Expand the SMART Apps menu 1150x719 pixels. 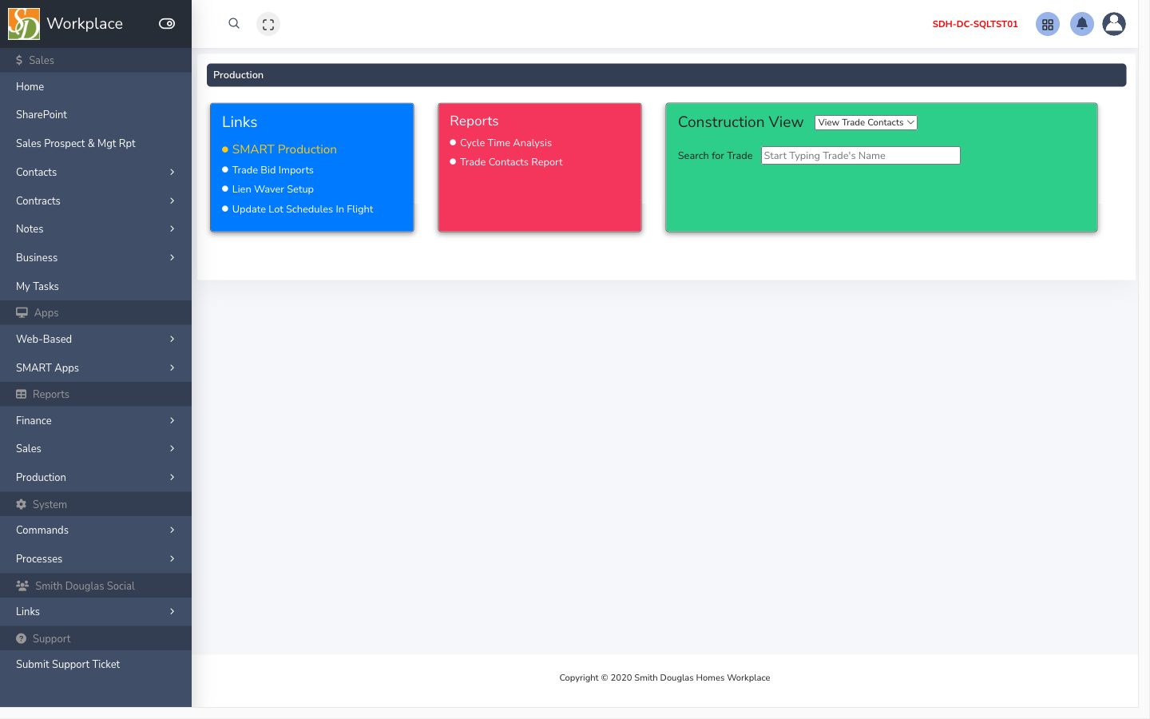(x=96, y=368)
